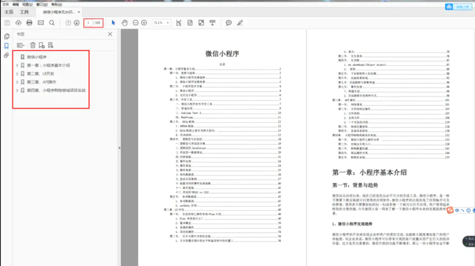
Task: Open the 窗口 menu
Action: tap(42, 4)
